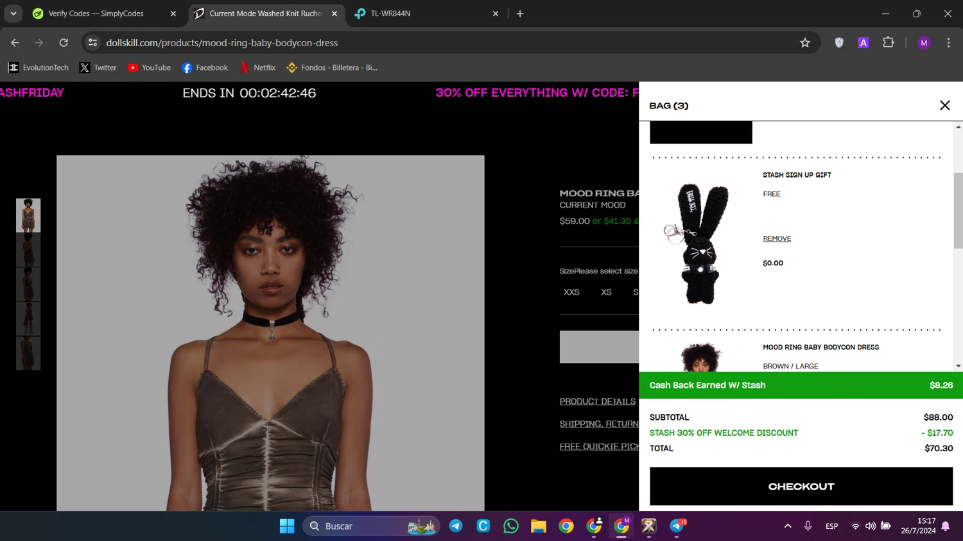Viewport: 963px width, 541px height.
Task: View site information icon
Action: point(92,43)
